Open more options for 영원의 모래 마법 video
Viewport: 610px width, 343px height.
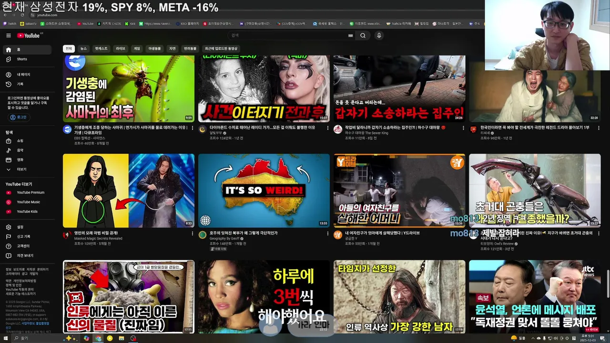click(193, 234)
